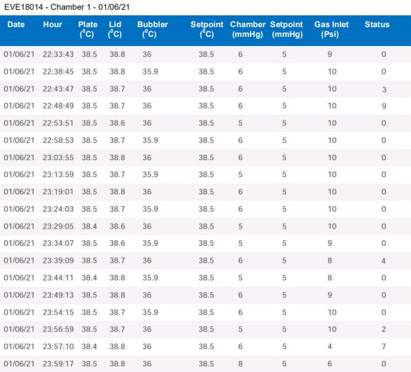Click the status value 9 at 22:48:49
This screenshot has width=411, height=372.
point(384,106)
